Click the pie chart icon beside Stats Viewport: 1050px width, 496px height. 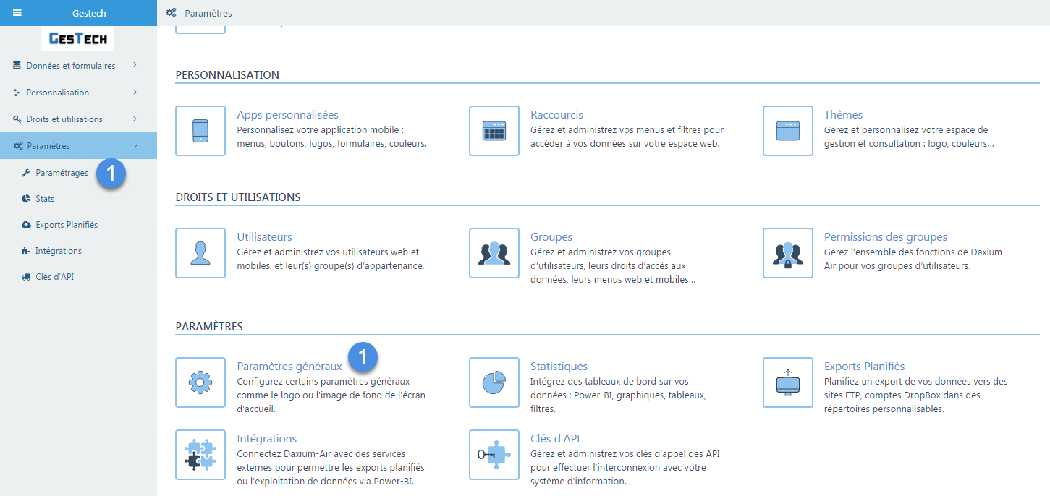[27, 198]
